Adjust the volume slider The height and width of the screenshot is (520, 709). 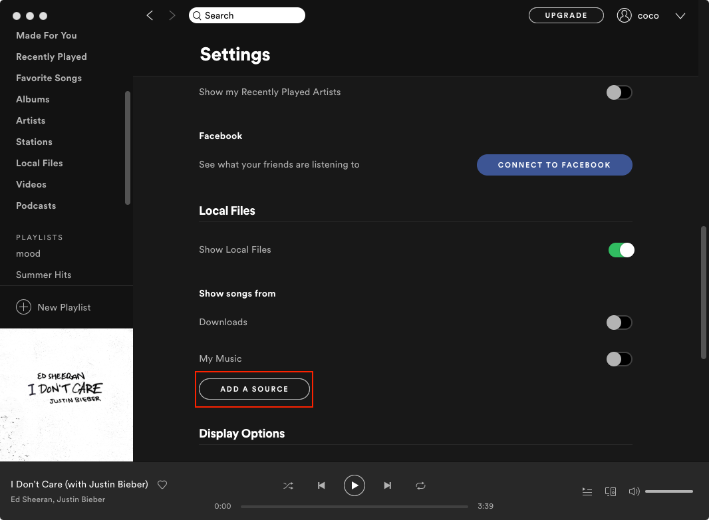point(668,491)
